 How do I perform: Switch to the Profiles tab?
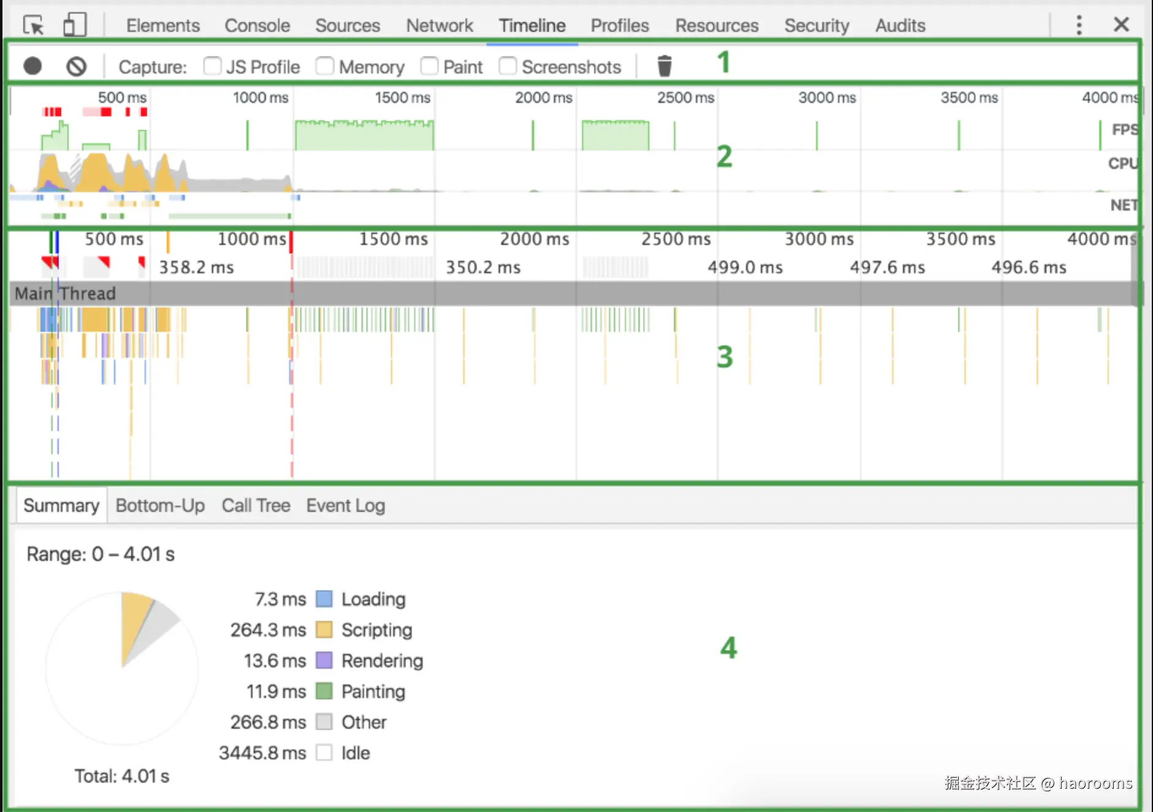(x=619, y=26)
